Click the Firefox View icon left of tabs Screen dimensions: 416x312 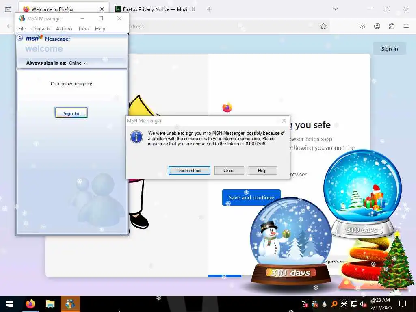(x=8, y=9)
